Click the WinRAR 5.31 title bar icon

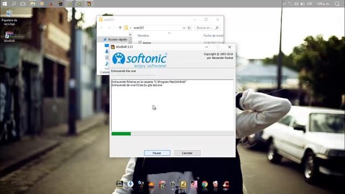[113, 47]
